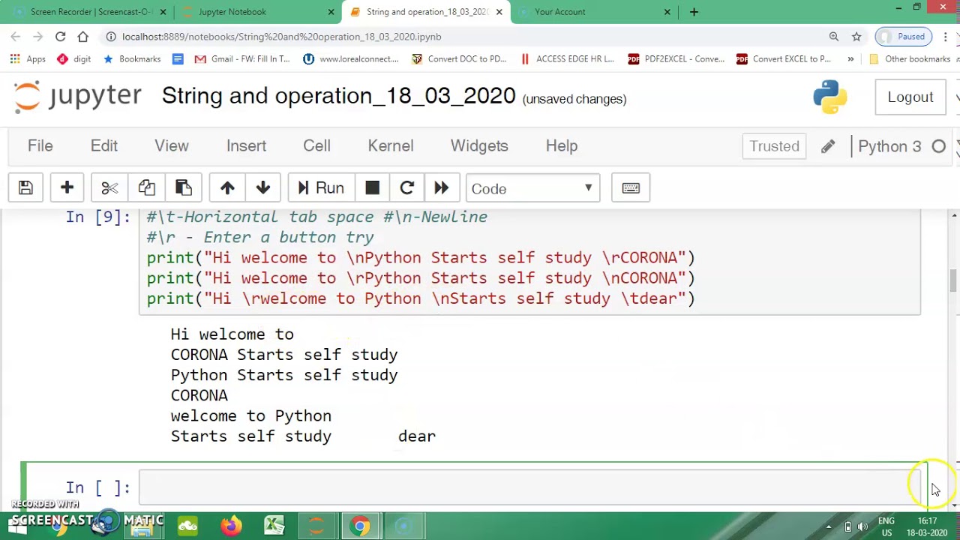The image size is (960, 540).
Task: Move selected cell up arrow
Action: click(x=227, y=188)
